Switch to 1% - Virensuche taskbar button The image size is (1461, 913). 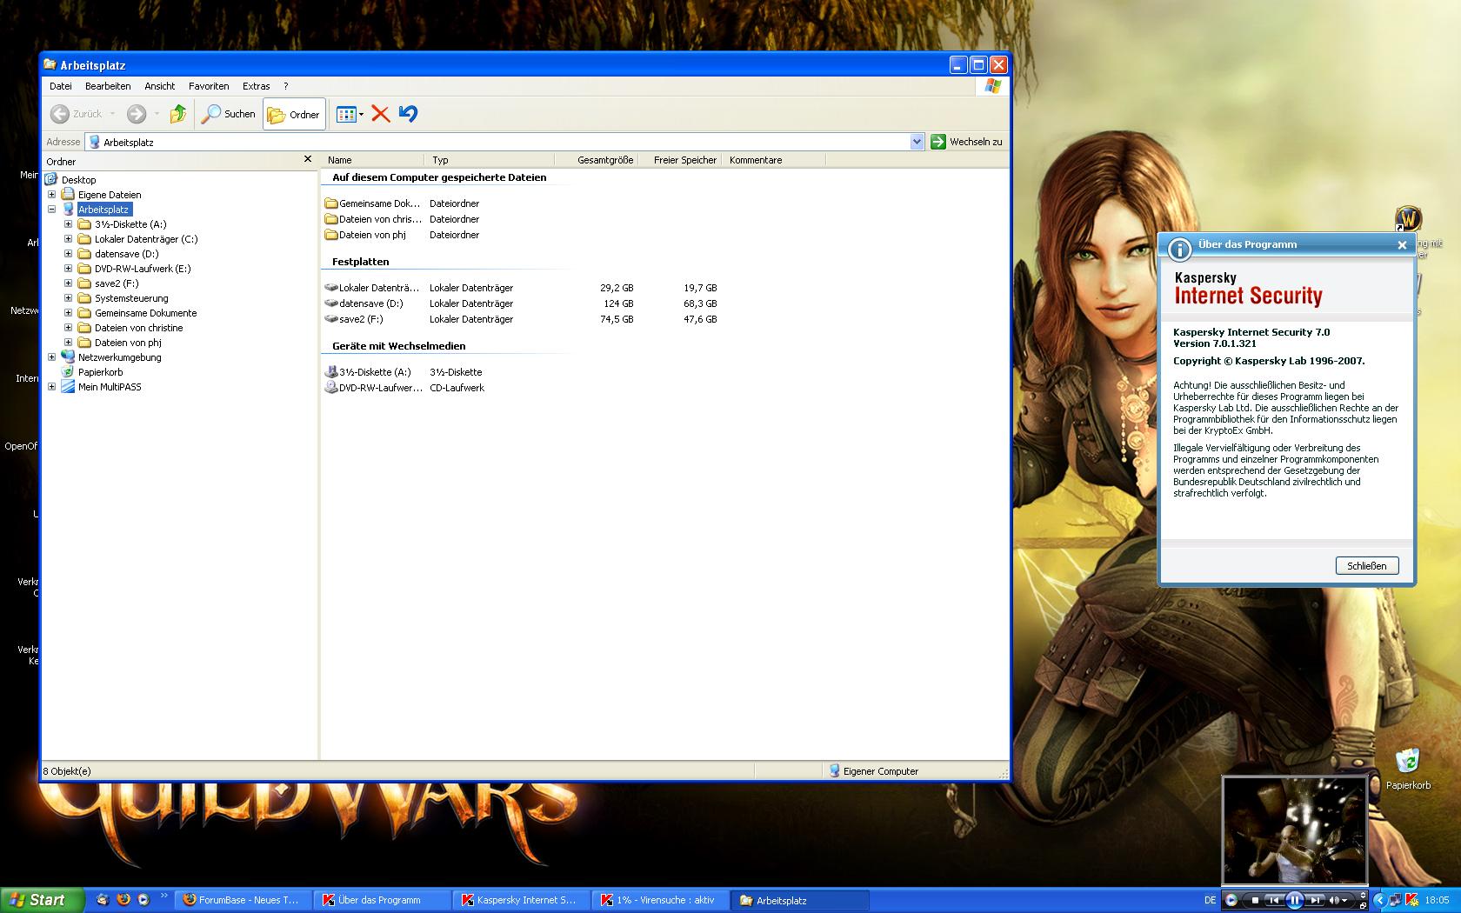(658, 900)
